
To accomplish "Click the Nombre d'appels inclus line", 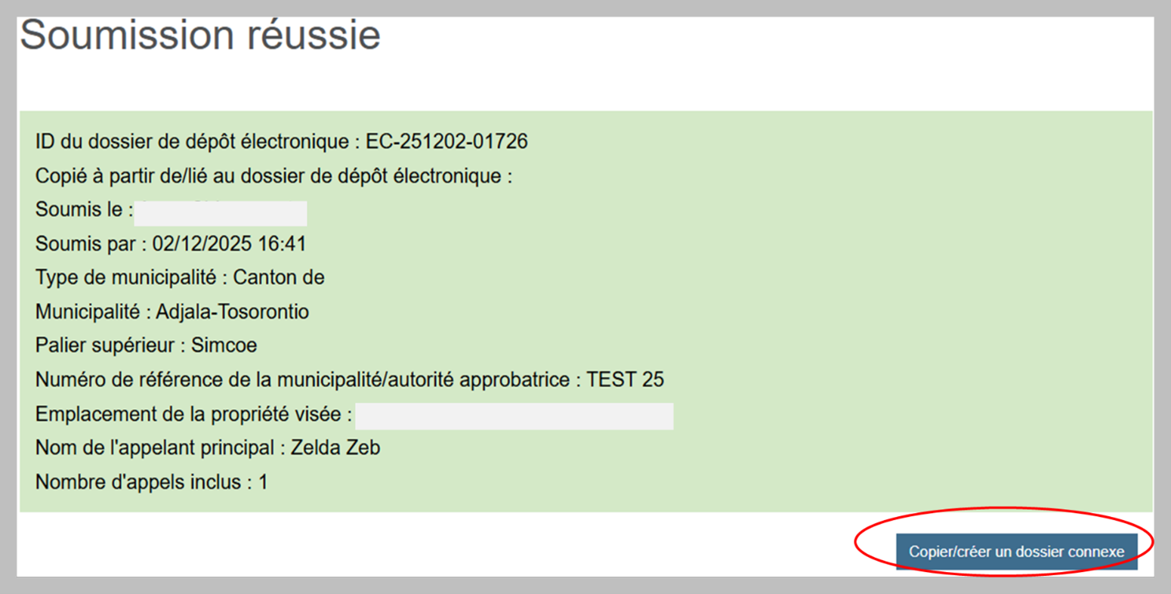I will (151, 482).
